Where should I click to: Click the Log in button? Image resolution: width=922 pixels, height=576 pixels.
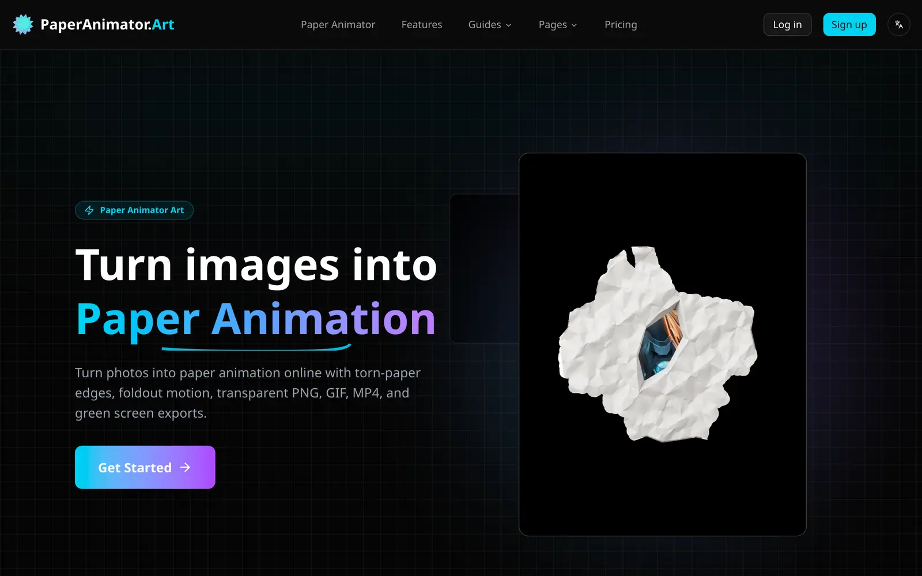[787, 25]
